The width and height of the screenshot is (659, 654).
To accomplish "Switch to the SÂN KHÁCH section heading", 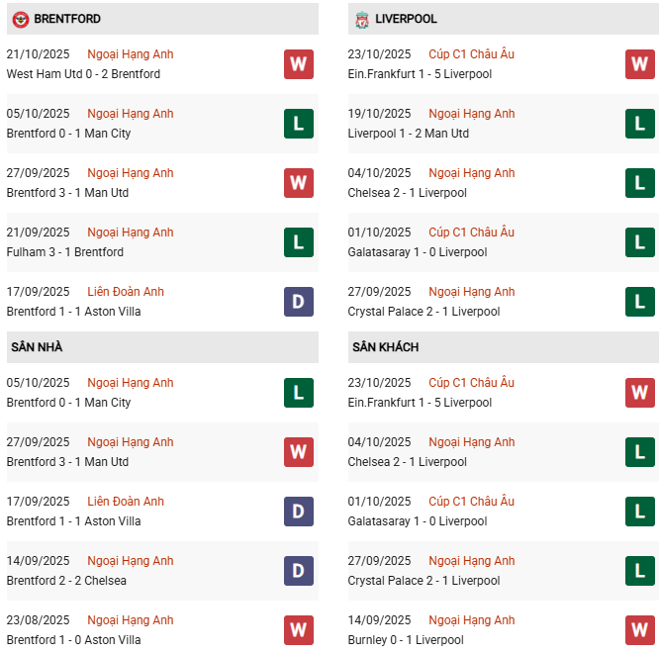I will pos(385,347).
